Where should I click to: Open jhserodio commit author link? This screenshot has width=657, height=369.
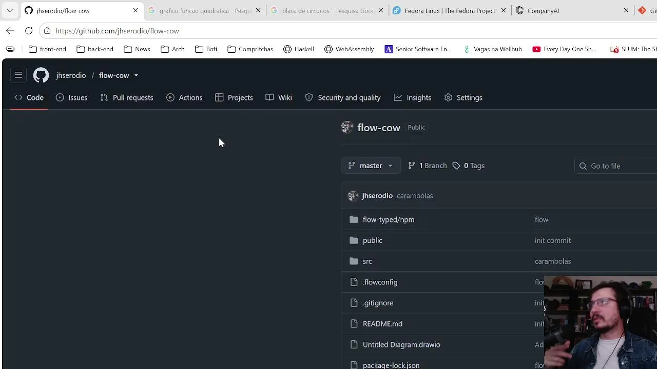point(377,196)
